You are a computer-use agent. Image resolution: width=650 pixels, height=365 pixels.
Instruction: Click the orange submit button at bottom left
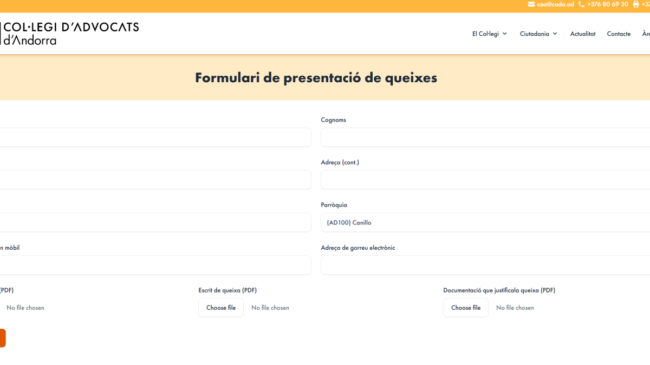[x=3, y=338]
